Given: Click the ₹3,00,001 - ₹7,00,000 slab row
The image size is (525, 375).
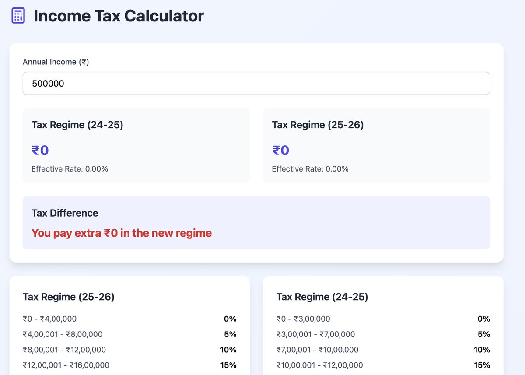Looking at the screenshot, I should 383,334.
